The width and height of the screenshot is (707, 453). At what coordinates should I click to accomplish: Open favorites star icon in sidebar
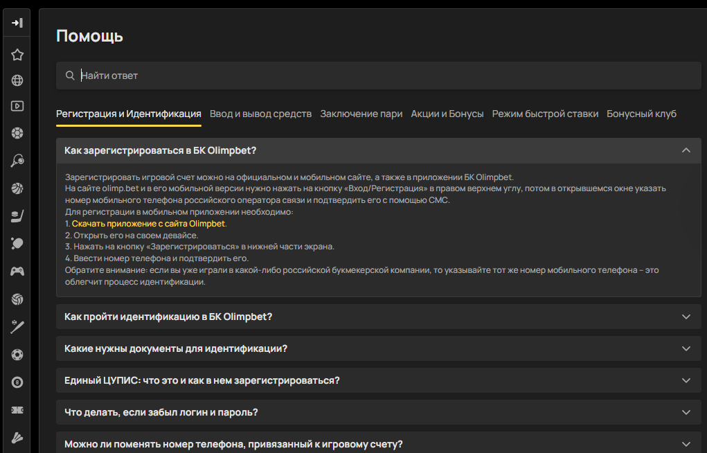(17, 55)
